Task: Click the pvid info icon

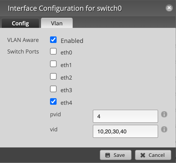Action: pyautogui.click(x=164, y=114)
